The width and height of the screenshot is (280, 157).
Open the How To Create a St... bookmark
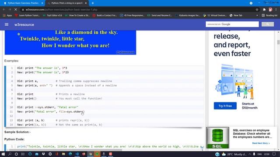click(77, 16)
